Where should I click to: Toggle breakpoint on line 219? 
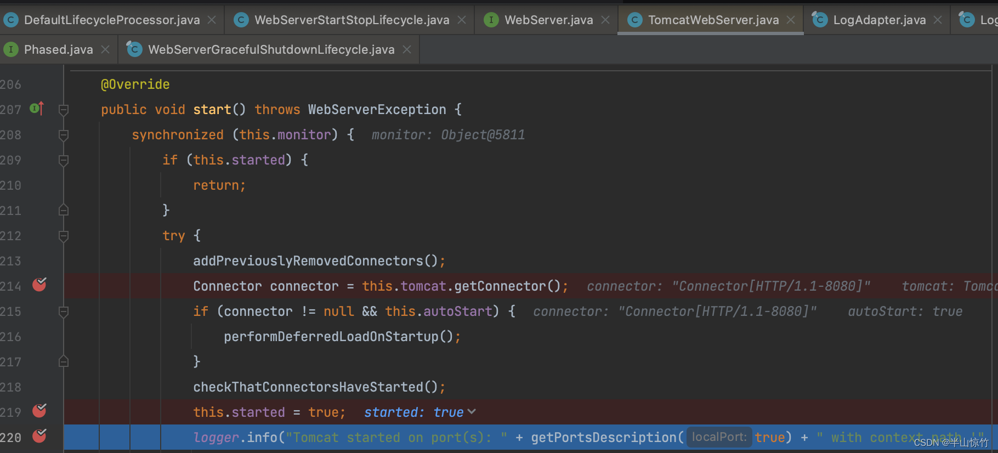39,411
